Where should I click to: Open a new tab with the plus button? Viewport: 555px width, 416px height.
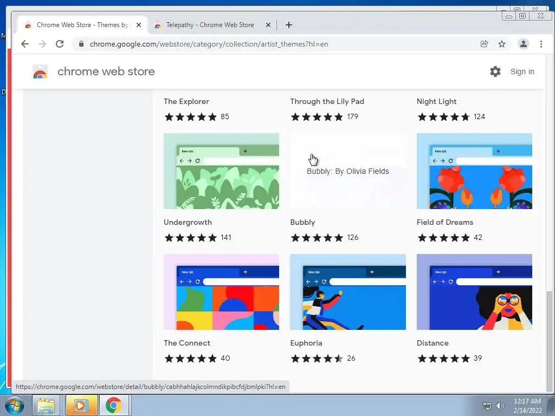[289, 25]
